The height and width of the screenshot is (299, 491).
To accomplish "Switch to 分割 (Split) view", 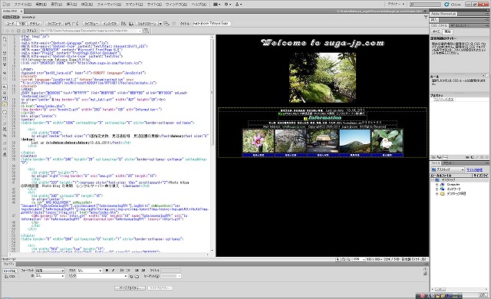I will point(21,24).
